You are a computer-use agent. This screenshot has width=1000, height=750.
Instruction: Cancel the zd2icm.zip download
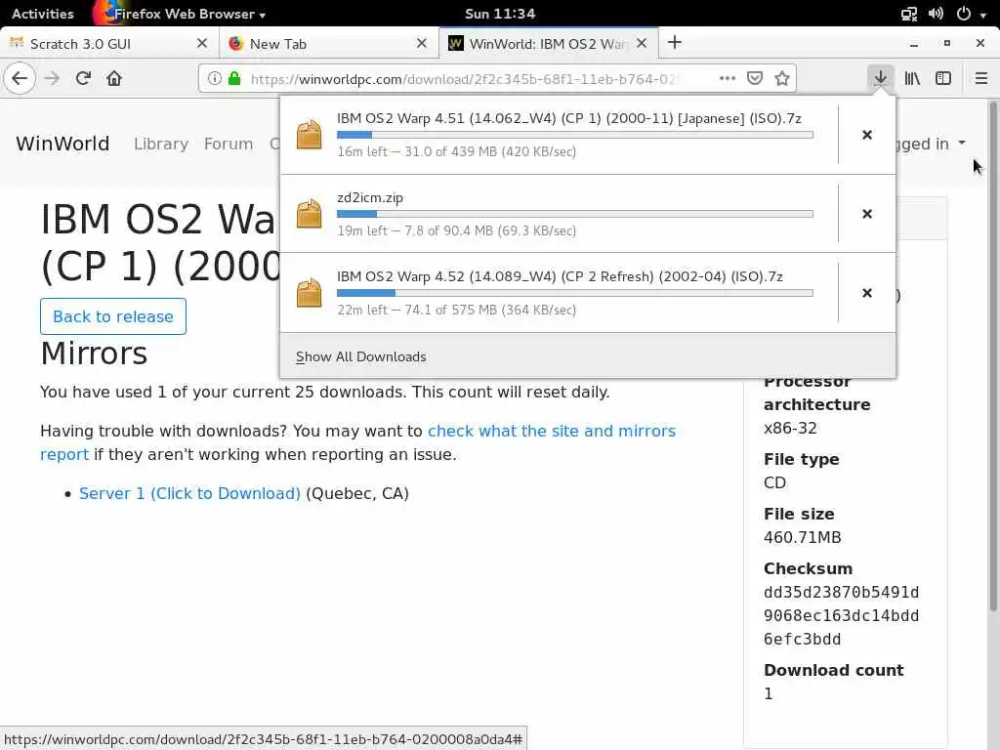(867, 214)
